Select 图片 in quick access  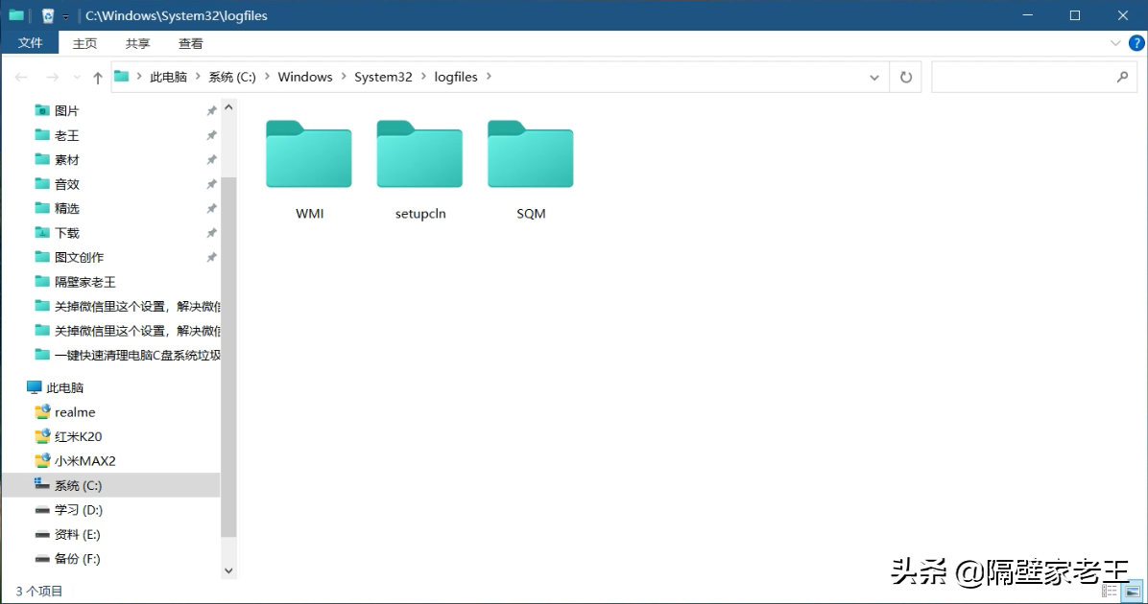coord(66,111)
